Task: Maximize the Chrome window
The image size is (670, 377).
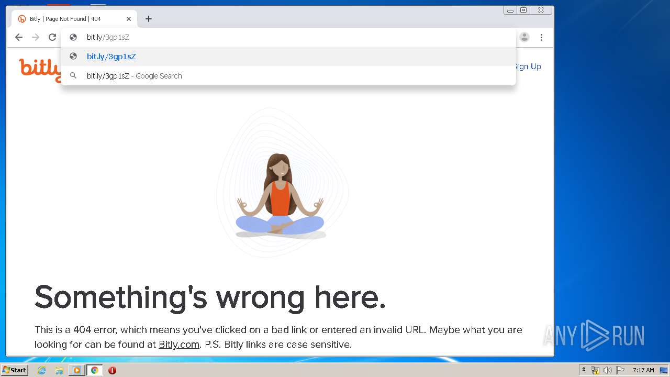Action: point(523,10)
